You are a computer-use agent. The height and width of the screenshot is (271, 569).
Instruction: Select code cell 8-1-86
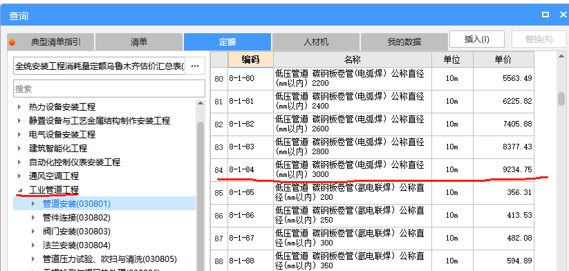coord(250,216)
